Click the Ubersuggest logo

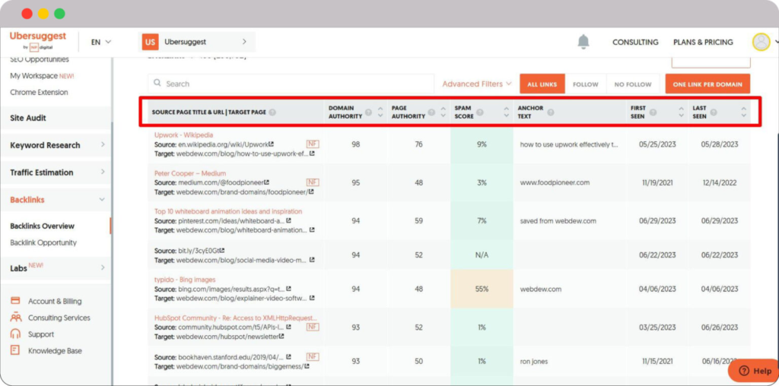(38, 41)
